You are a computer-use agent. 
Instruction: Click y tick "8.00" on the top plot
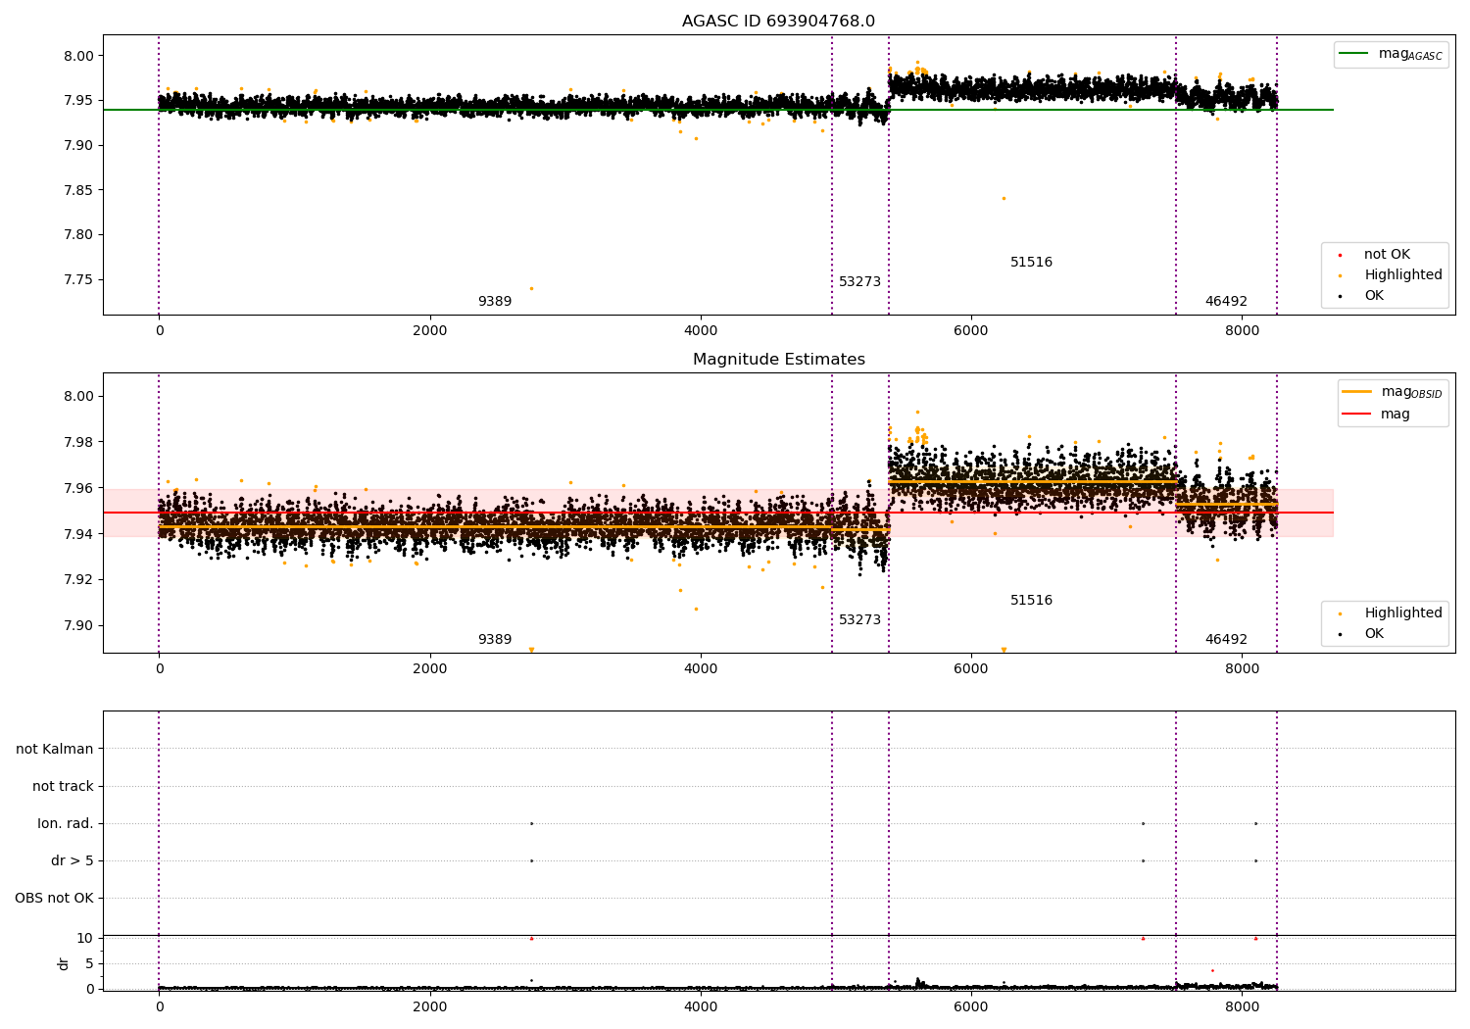pyautogui.click(x=77, y=56)
